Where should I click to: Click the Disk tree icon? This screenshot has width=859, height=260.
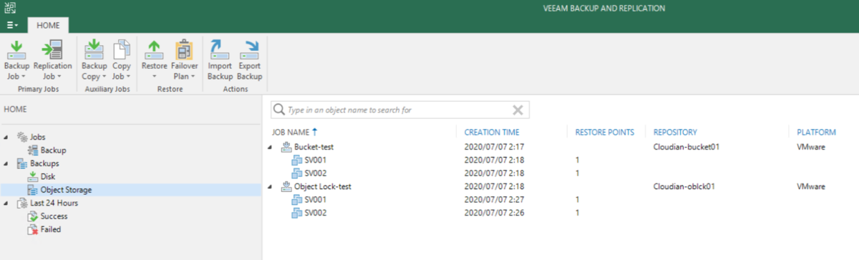pyautogui.click(x=32, y=176)
